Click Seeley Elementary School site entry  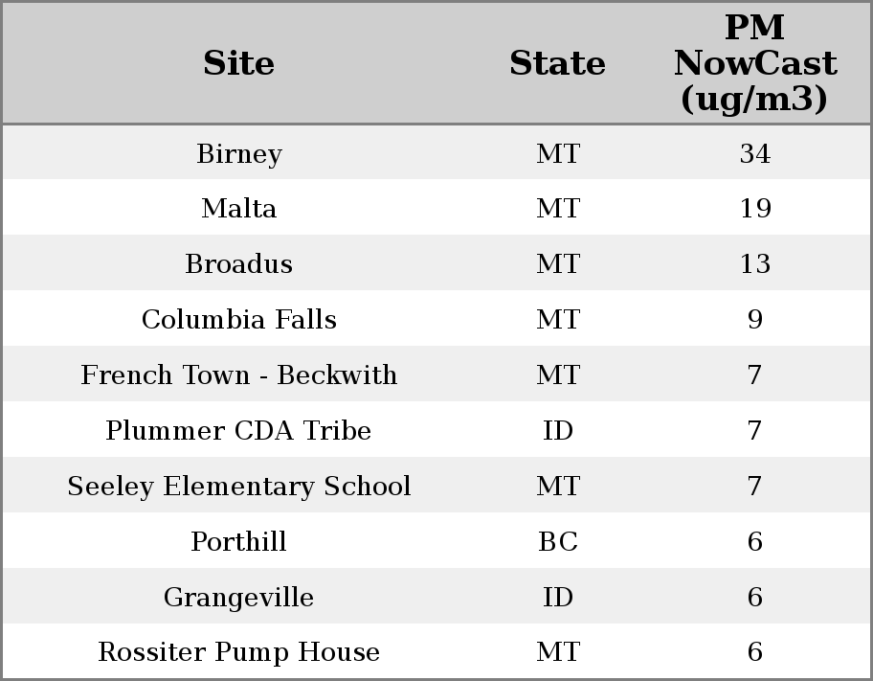238,487
